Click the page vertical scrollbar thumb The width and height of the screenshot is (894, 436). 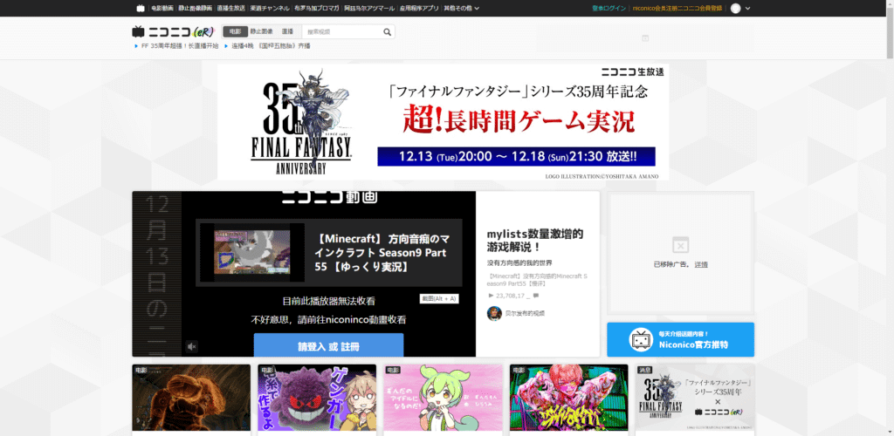(890, 31)
